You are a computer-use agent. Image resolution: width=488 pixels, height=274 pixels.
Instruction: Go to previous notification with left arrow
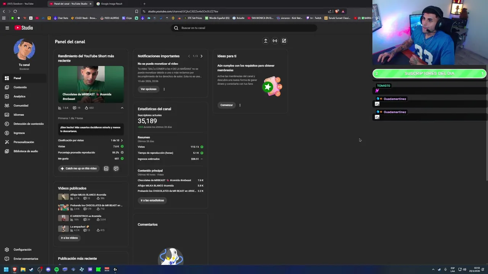click(189, 56)
